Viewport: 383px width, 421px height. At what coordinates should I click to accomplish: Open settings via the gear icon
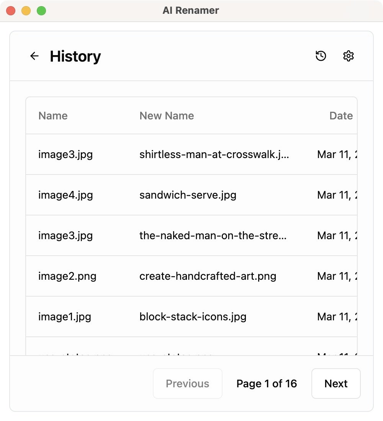[348, 56]
